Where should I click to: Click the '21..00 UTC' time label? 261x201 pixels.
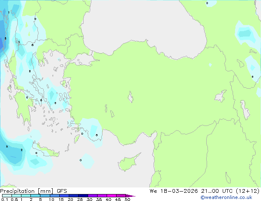(x=217, y=191)
